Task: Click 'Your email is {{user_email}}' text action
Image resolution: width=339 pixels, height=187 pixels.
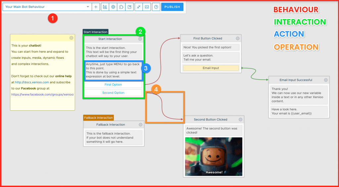Action: click(x=299, y=111)
